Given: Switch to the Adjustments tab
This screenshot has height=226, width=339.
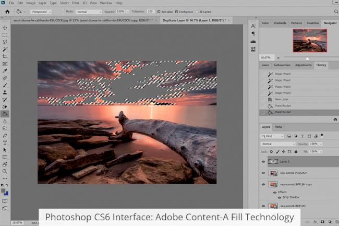Looking at the screenshot, I should click(304, 65).
